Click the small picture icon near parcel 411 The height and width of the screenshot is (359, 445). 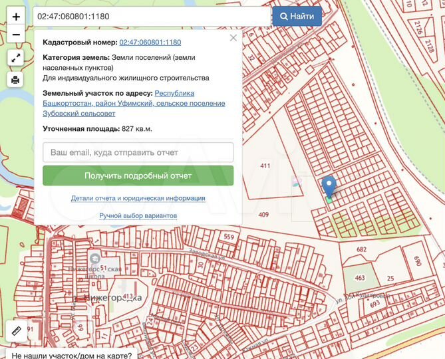297,181
